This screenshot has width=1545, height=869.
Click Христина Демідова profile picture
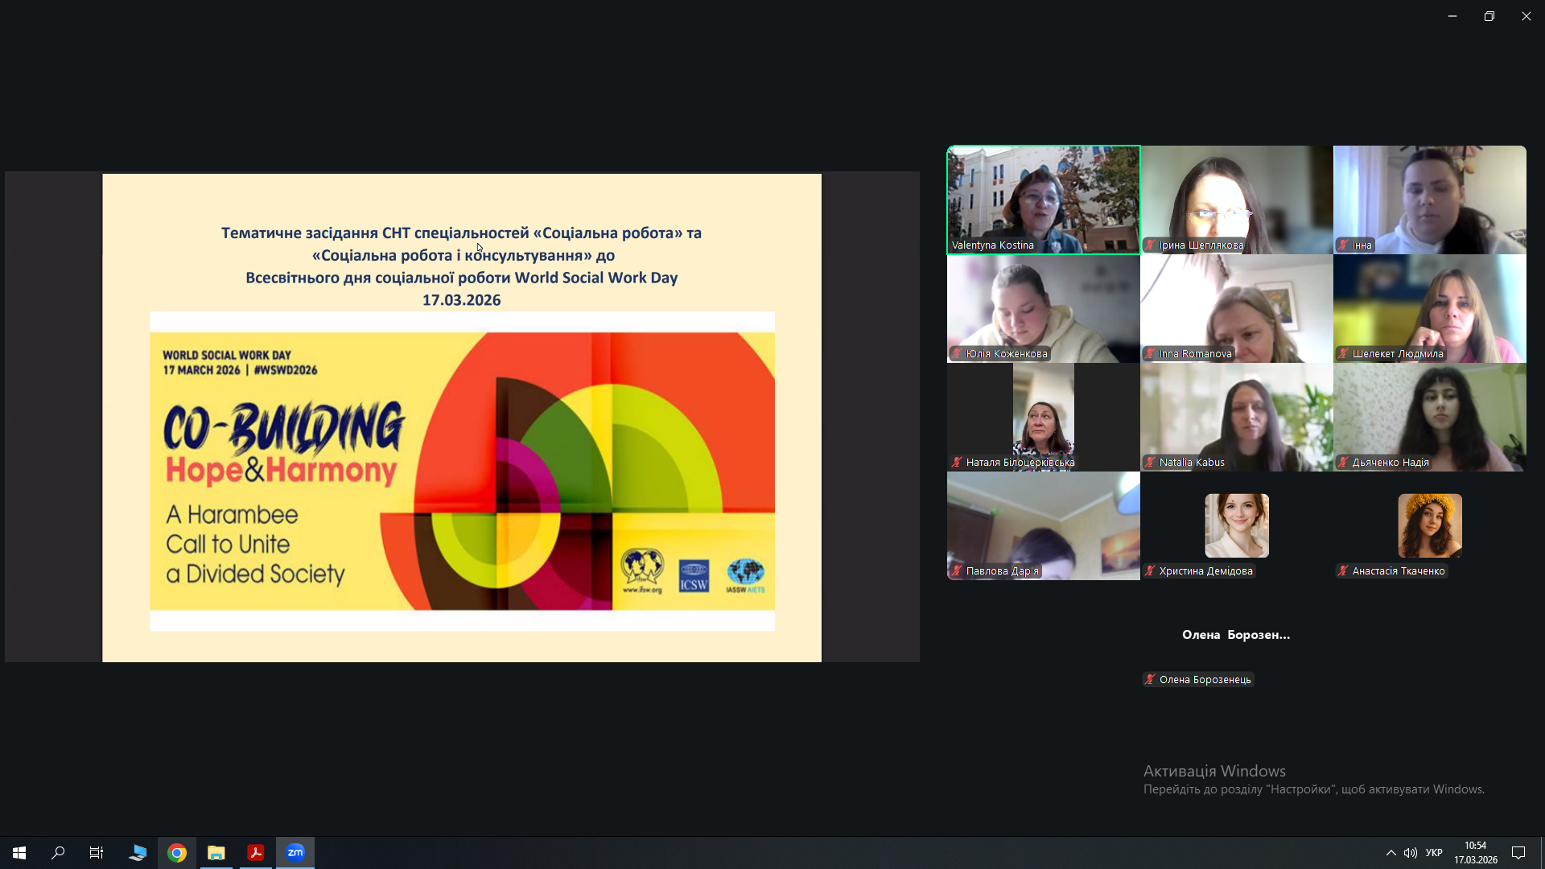click(x=1236, y=525)
